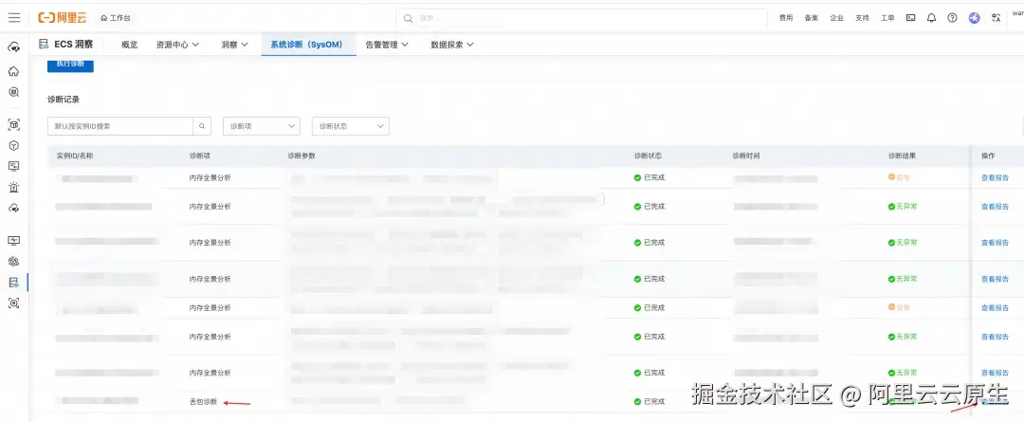Open the 备案 menu
The width and height of the screenshot is (1024, 422).
point(811,18)
